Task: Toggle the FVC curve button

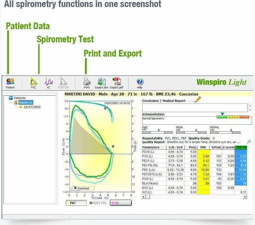Action: [x=76, y=203]
